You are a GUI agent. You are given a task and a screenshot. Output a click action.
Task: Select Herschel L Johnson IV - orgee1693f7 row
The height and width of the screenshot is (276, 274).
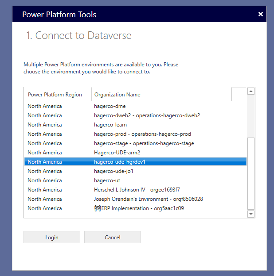135,190
